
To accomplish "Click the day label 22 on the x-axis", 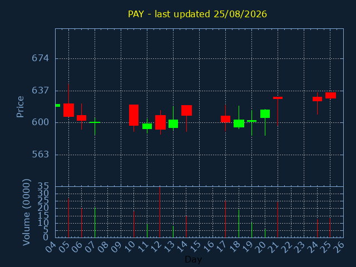I will point(286,247).
